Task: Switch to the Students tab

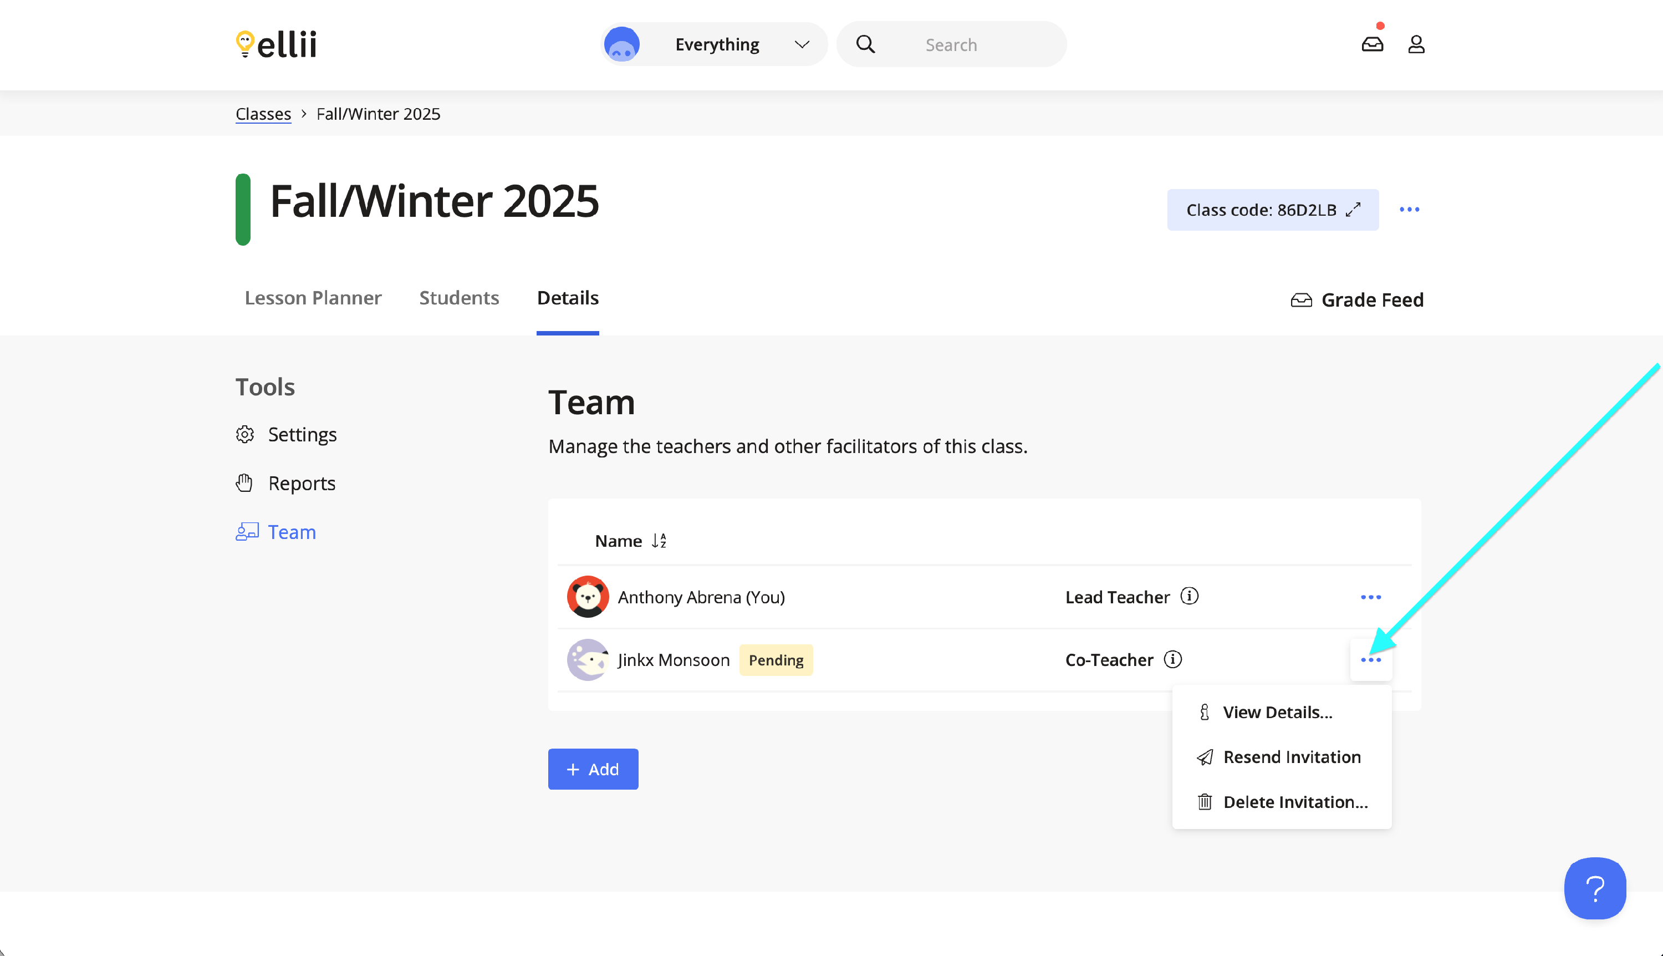Action: pos(459,298)
